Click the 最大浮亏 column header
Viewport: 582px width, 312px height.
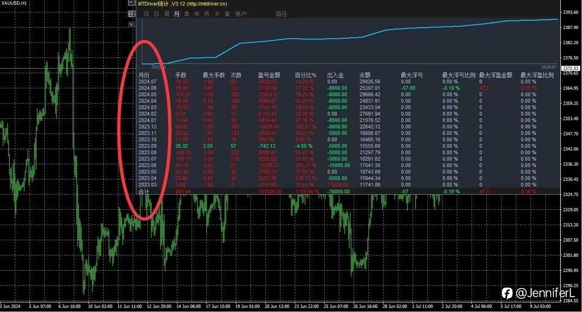point(412,75)
